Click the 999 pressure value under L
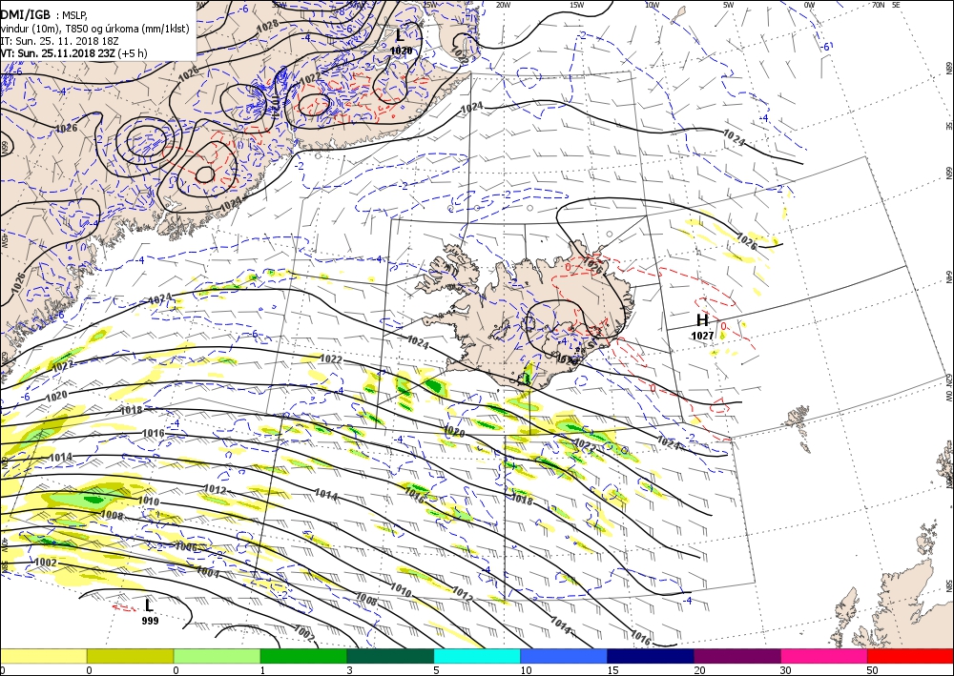Image resolution: width=954 pixels, height=676 pixels. (150, 621)
